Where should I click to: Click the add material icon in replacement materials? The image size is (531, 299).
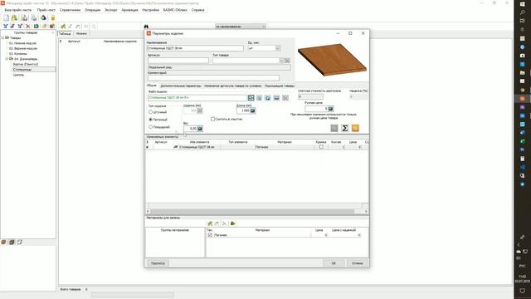210,223
